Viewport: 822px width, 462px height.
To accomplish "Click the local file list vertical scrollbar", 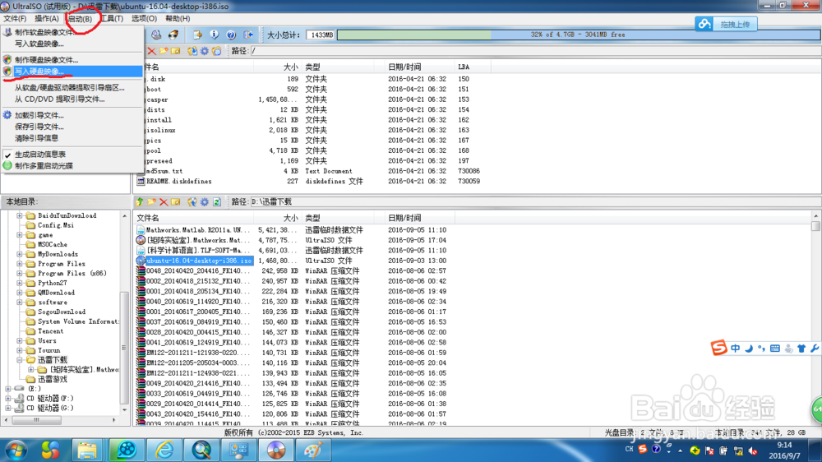I will click(815, 318).
